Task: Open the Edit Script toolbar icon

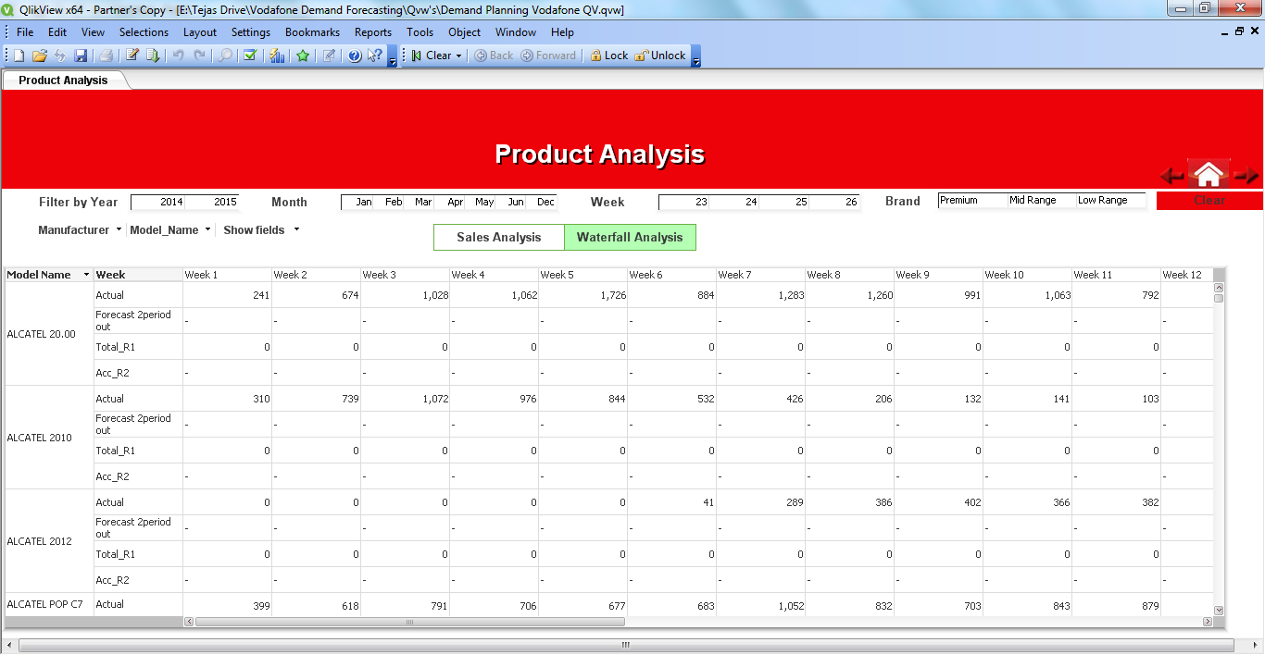Action: tap(132, 56)
